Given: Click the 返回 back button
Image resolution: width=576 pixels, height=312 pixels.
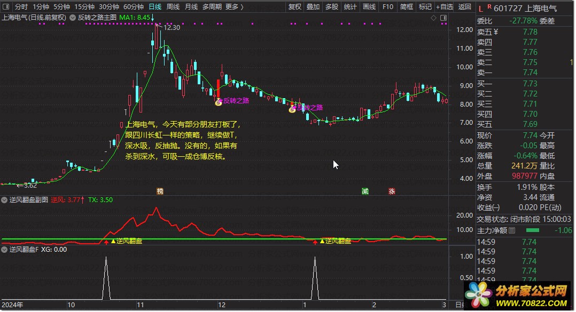Looking at the screenshot, I should [x=465, y=6].
